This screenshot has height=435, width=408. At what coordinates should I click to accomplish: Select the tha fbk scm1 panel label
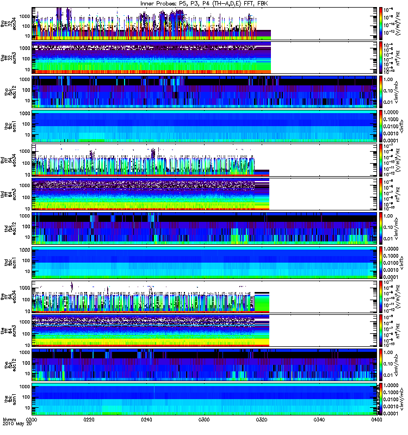pos(10,126)
